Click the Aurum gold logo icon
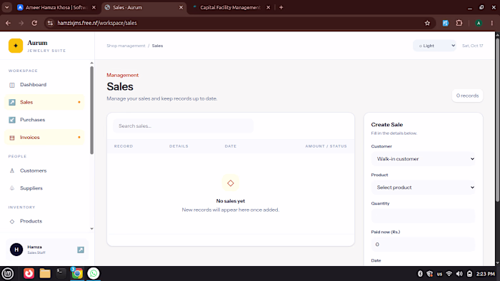This screenshot has height=281, width=500. 16,46
